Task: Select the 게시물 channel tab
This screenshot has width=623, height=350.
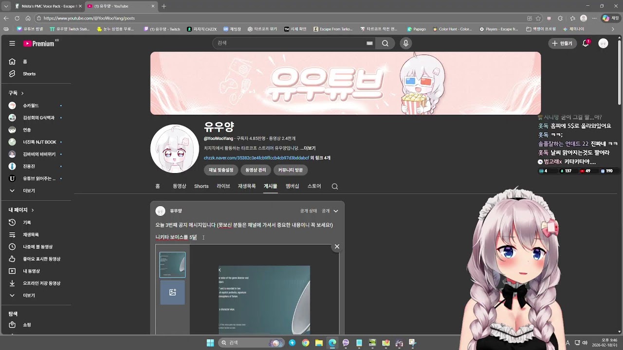Action: click(270, 186)
